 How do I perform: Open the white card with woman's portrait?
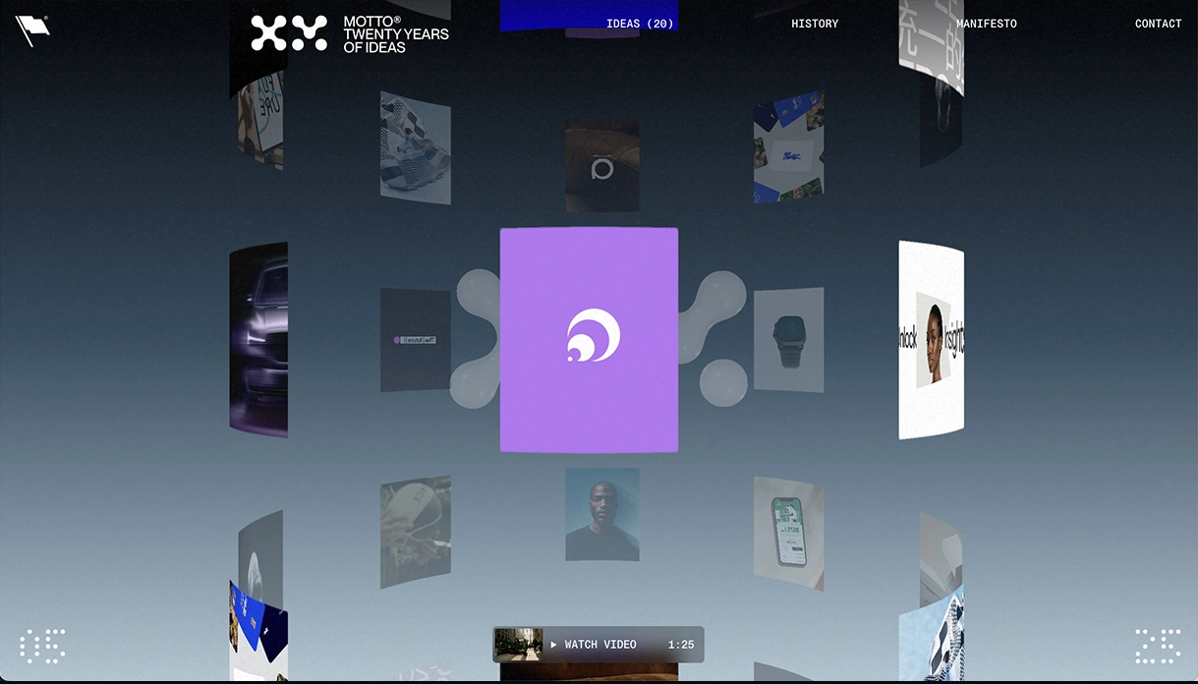coord(932,340)
